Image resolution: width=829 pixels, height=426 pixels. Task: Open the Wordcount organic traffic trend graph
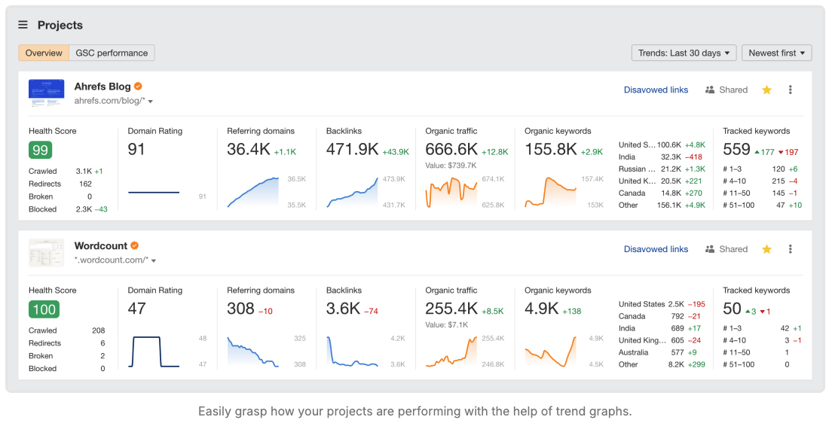click(x=451, y=351)
